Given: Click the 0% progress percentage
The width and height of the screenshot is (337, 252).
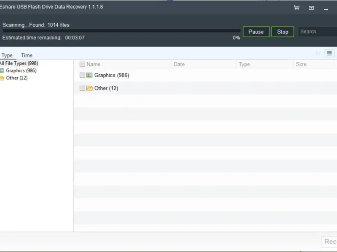Looking at the screenshot, I should (236, 38).
